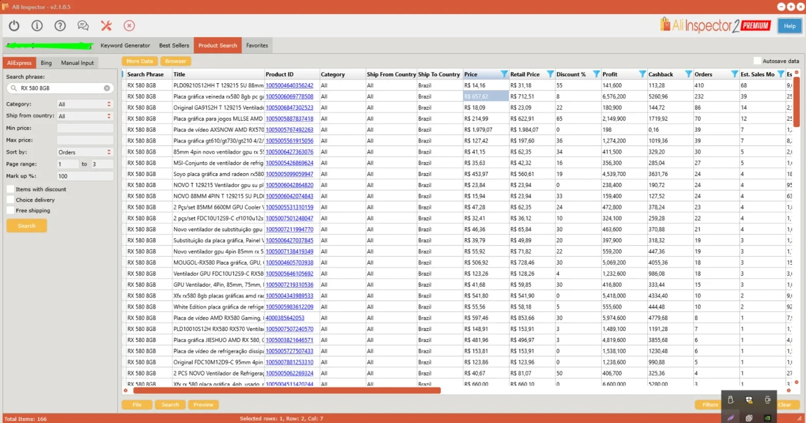Select the AliExpress source tab
This screenshot has width=806, height=423.
click(20, 63)
